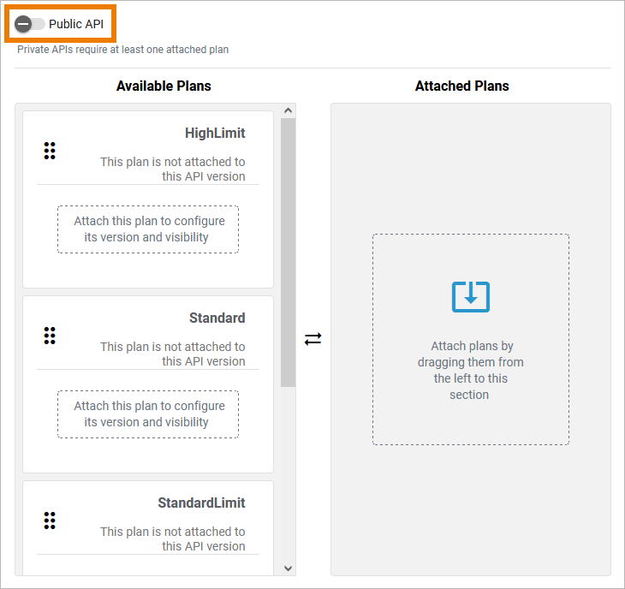Screen dimensions: 625x589
Task: Click the StandardLimit plan drag handle
Action: (x=50, y=521)
